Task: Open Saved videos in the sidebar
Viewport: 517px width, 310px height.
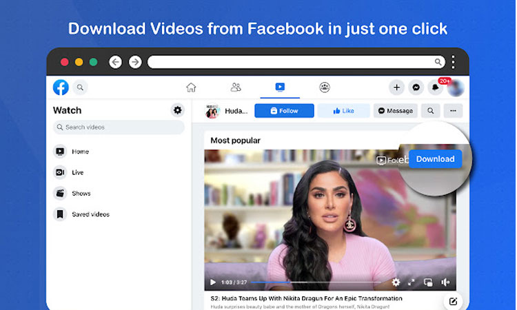Action: [x=90, y=214]
